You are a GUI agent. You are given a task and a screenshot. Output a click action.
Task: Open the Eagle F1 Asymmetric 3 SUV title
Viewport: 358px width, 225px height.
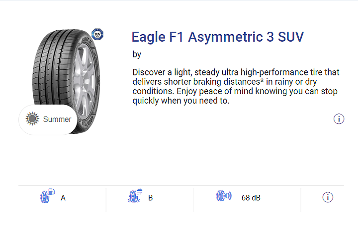point(218,37)
